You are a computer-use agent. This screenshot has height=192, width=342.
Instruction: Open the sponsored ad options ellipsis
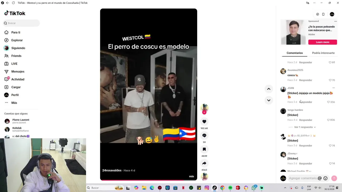pos(336,21)
